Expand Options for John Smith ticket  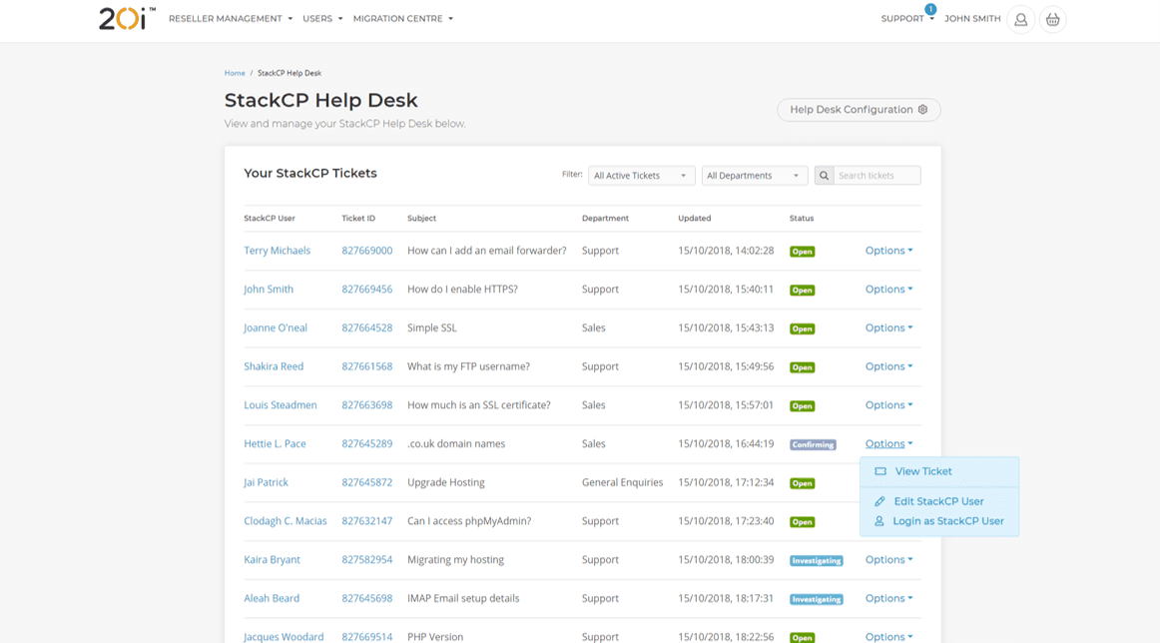[888, 290]
